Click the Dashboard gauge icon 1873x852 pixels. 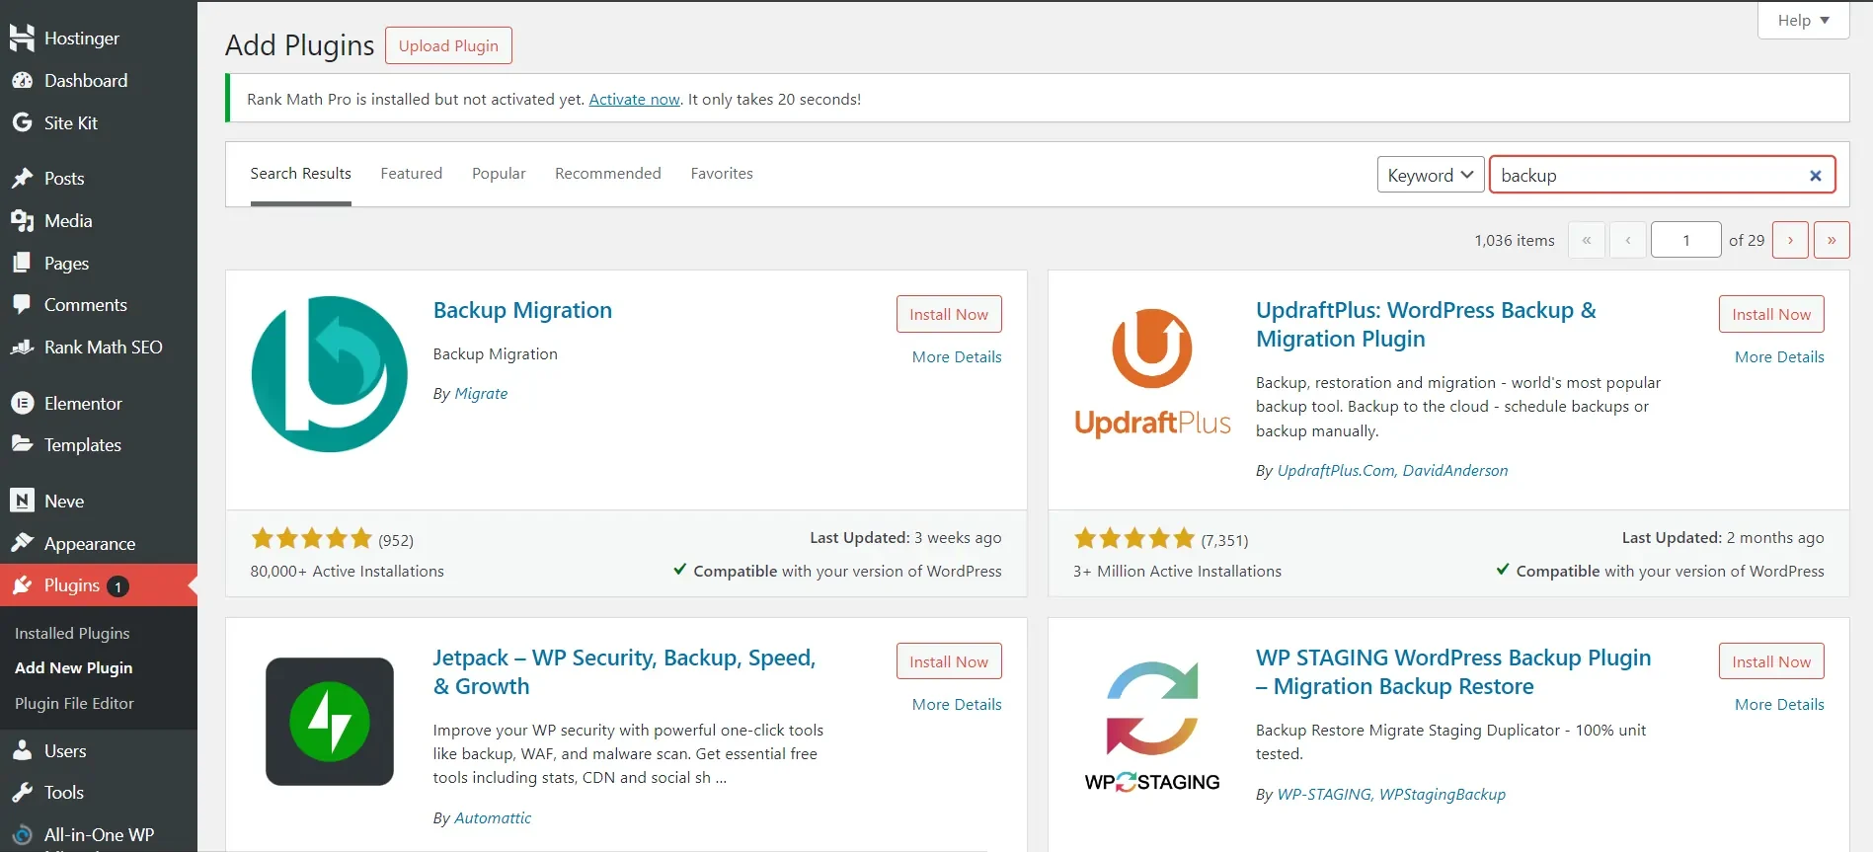22,81
